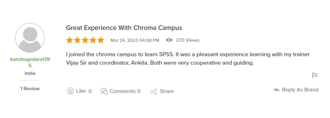The width and height of the screenshot is (330, 118).
Task: Click the 370 Views counter text
Action: (188, 40)
